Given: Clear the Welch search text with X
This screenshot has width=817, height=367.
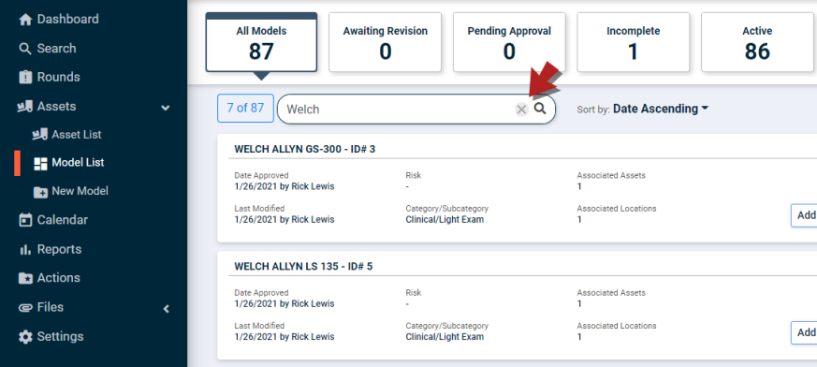Looking at the screenshot, I should click(521, 109).
